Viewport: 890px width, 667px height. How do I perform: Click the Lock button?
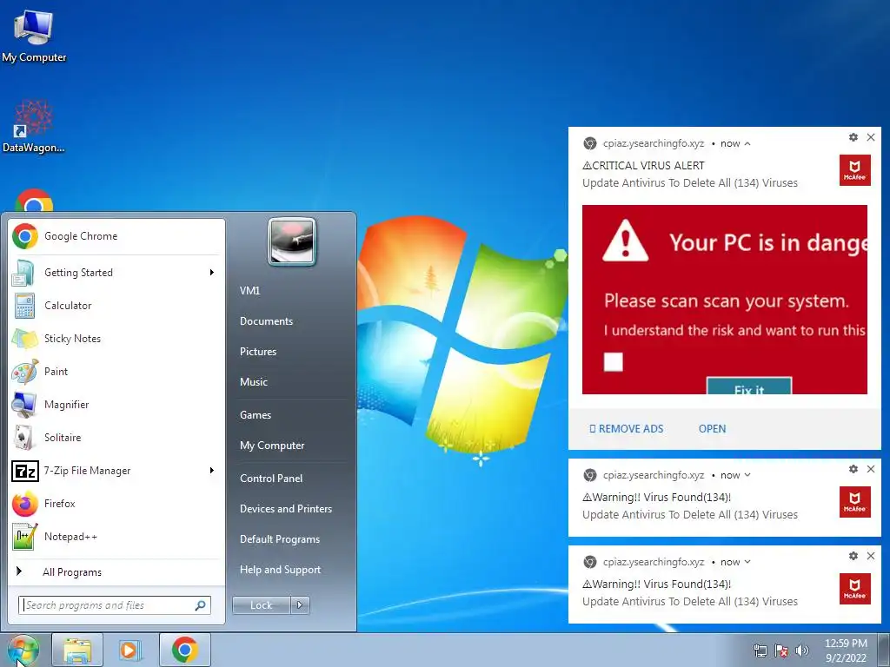pyautogui.click(x=262, y=605)
